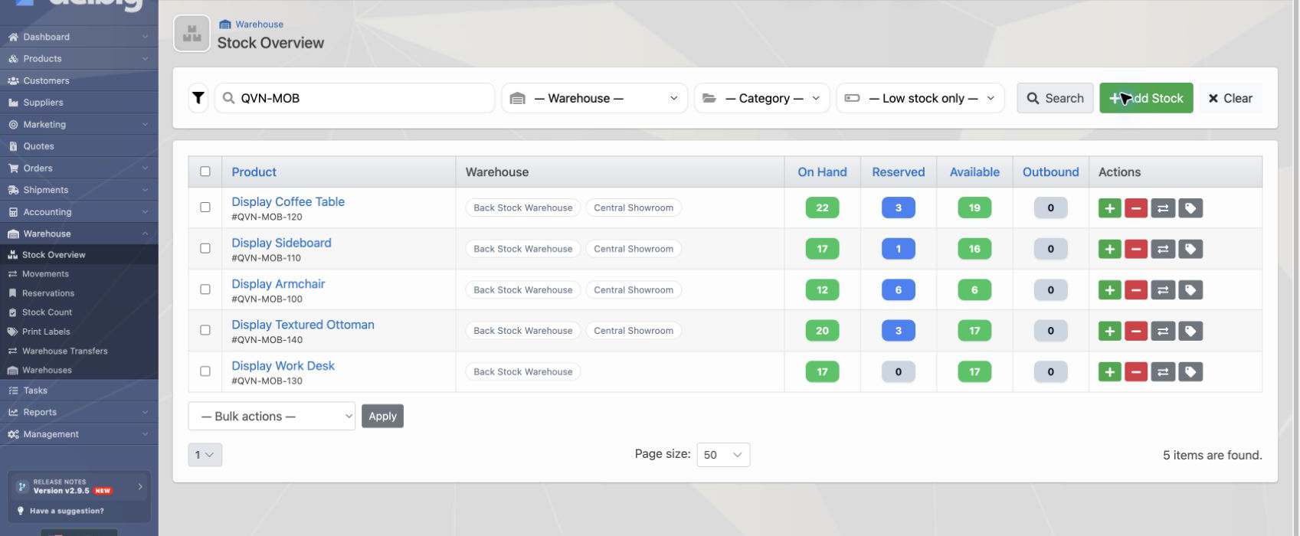The width and height of the screenshot is (1300, 536).
Task: Click the transfer icon for Display Work Desk
Action: [x=1163, y=372]
